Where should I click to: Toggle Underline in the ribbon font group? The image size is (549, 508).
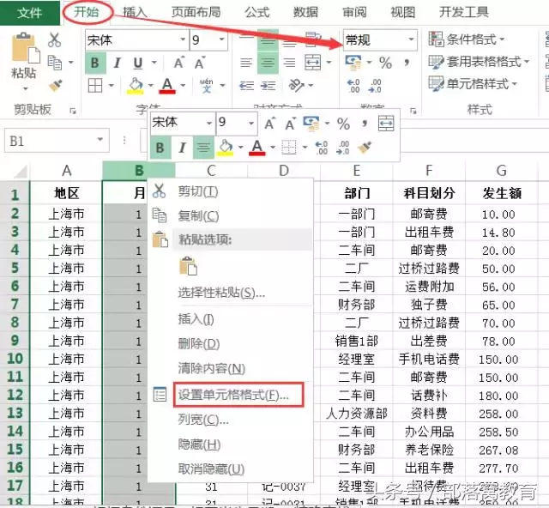point(138,63)
